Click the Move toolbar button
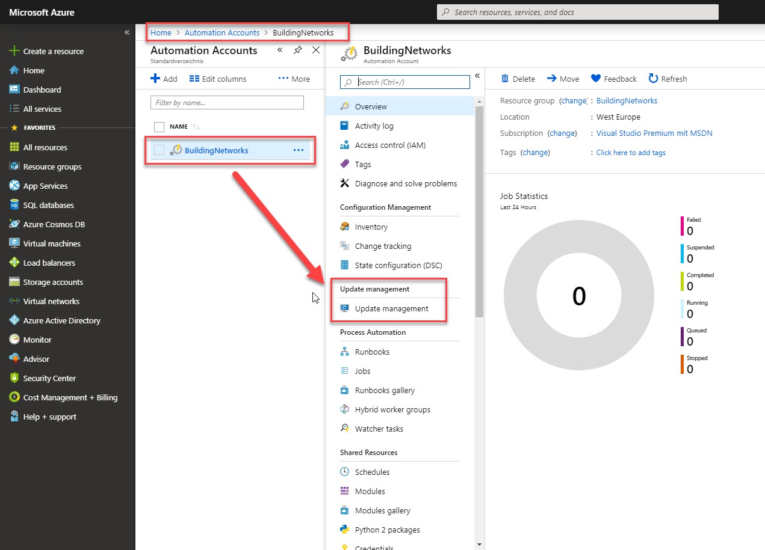 pos(563,79)
